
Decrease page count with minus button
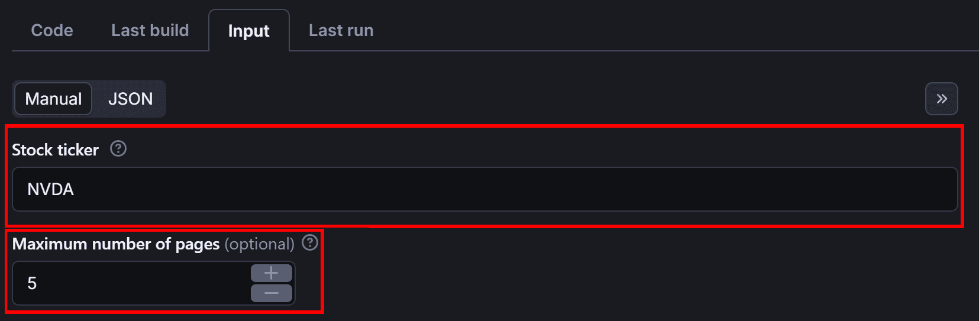pyautogui.click(x=272, y=293)
